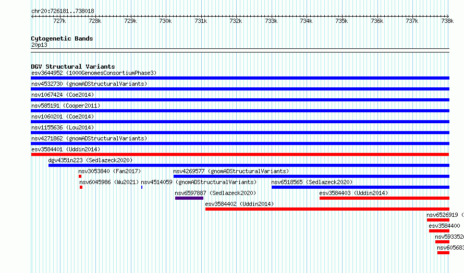Click the 738k ruler position label
The width and height of the screenshot is (464, 273).
click(x=447, y=21)
